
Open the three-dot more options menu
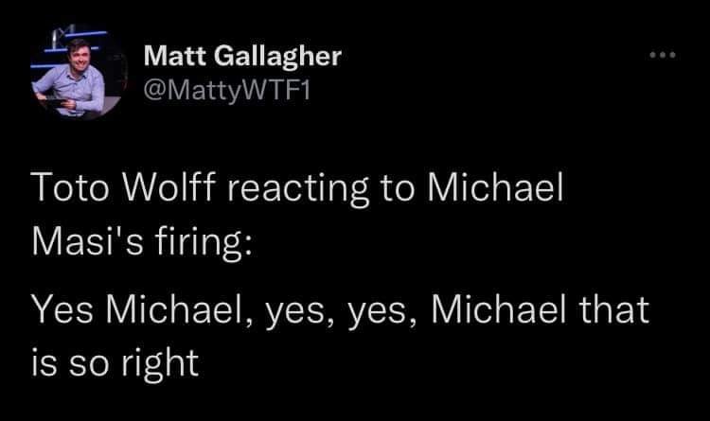click(663, 55)
